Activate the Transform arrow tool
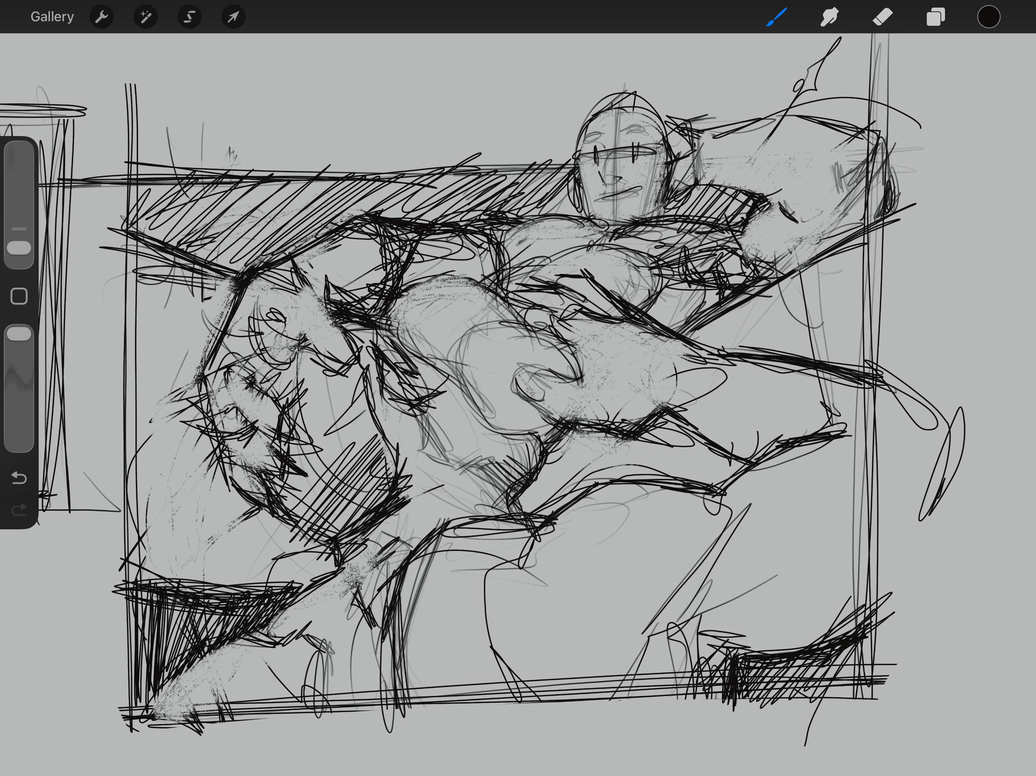Image resolution: width=1036 pixels, height=776 pixels. coord(233,17)
